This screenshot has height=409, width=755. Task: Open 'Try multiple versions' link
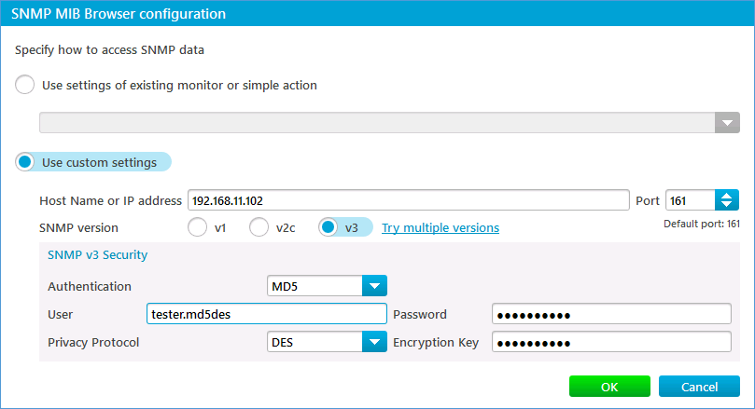(x=440, y=228)
